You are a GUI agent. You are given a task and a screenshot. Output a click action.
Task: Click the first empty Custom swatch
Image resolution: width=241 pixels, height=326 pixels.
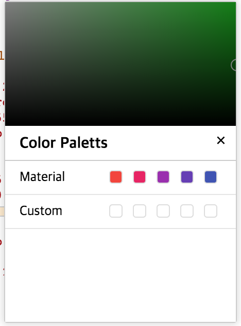tap(116, 211)
